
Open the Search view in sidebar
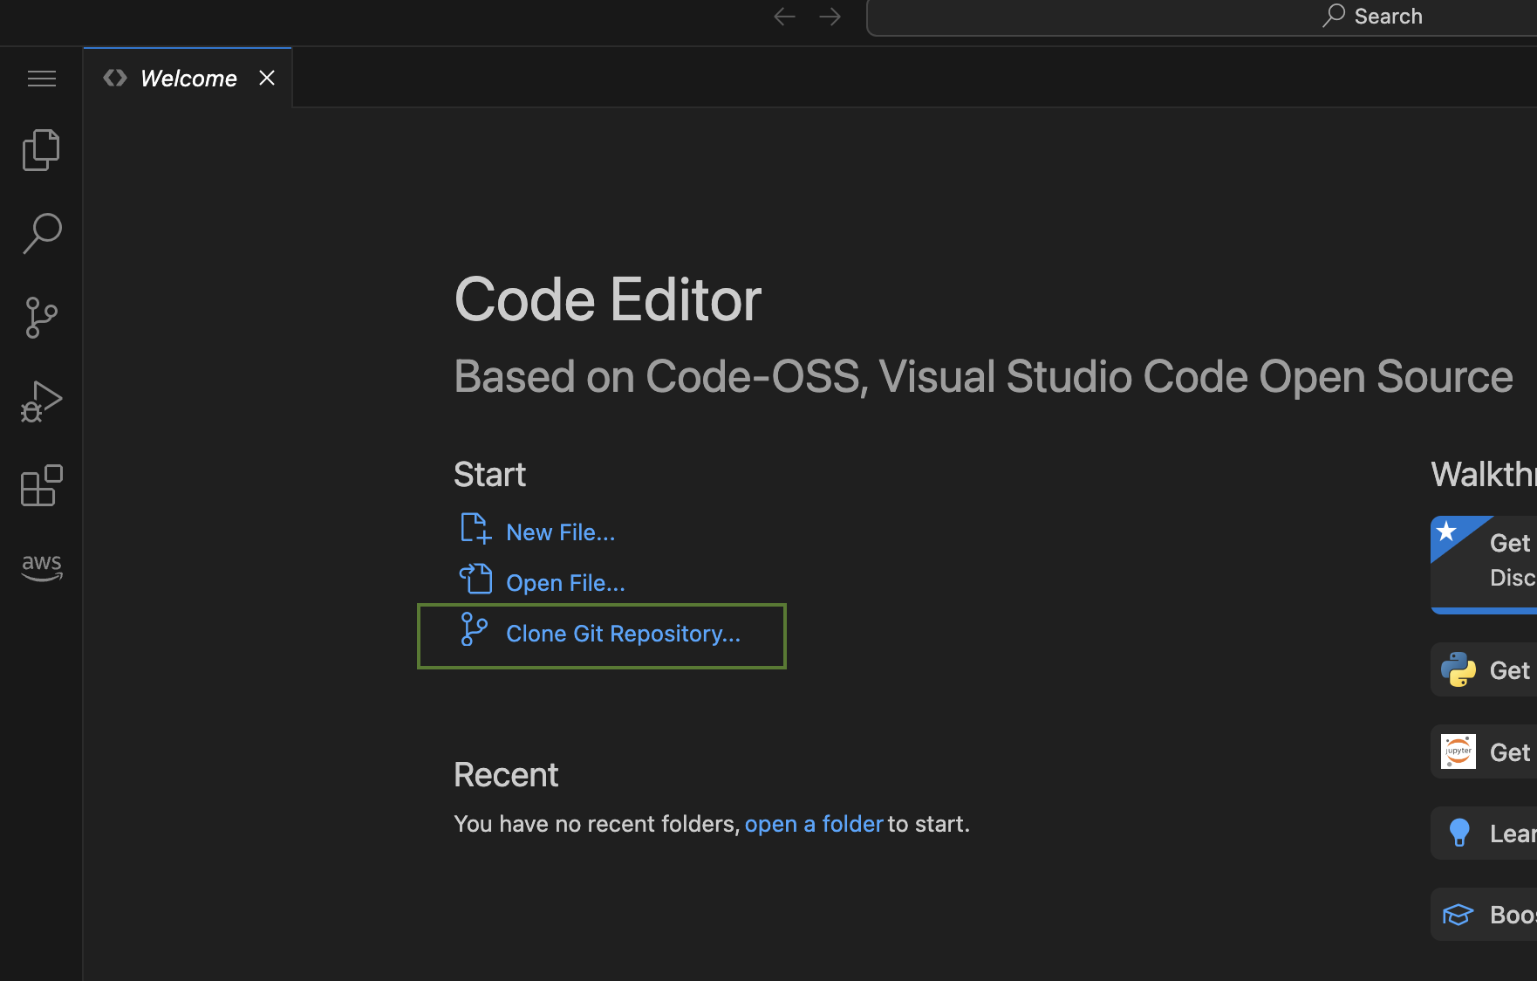(x=41, y=234)
